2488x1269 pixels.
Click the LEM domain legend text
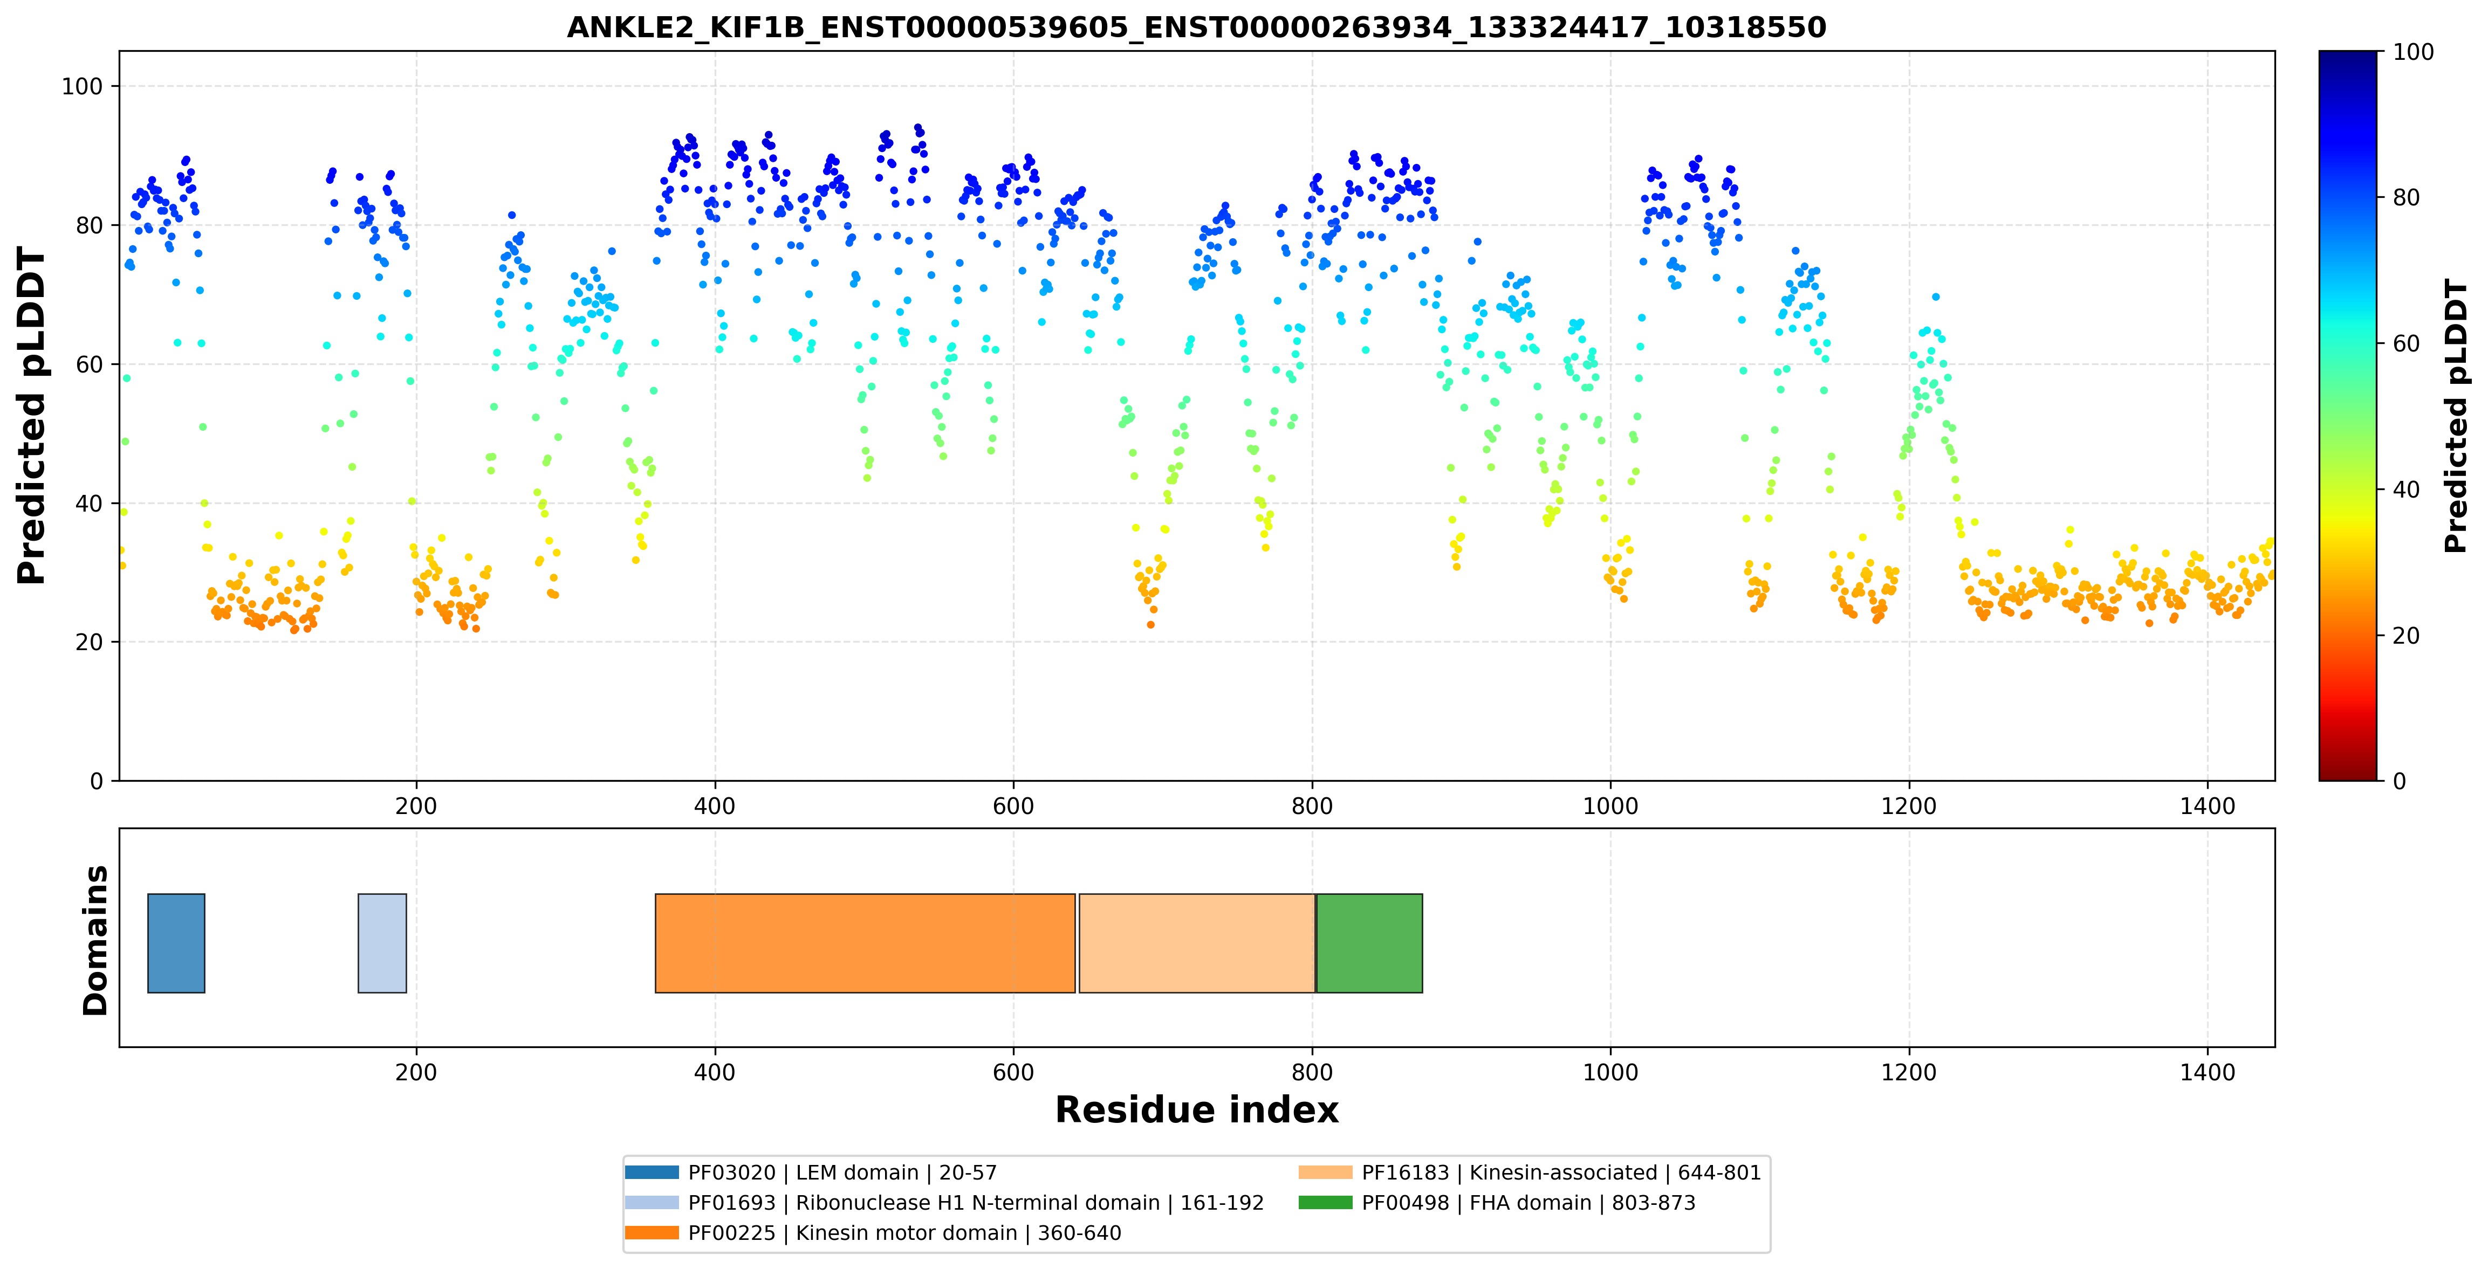842,1174
